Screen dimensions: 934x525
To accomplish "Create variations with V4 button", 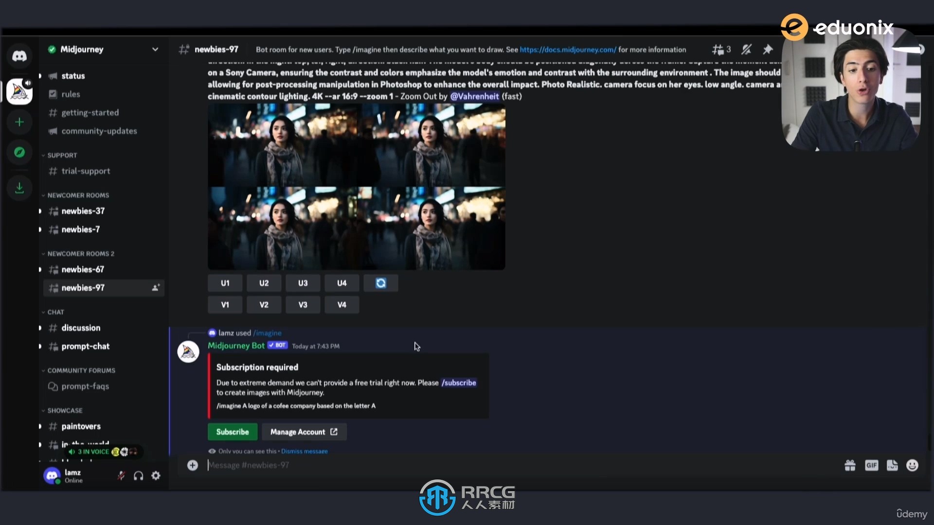I will [342, 305].
